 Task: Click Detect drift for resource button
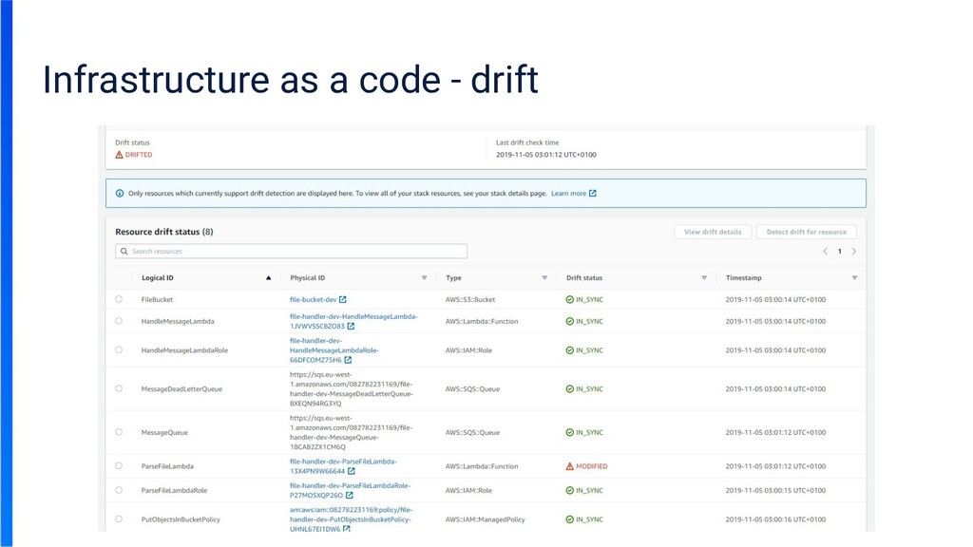806,232
